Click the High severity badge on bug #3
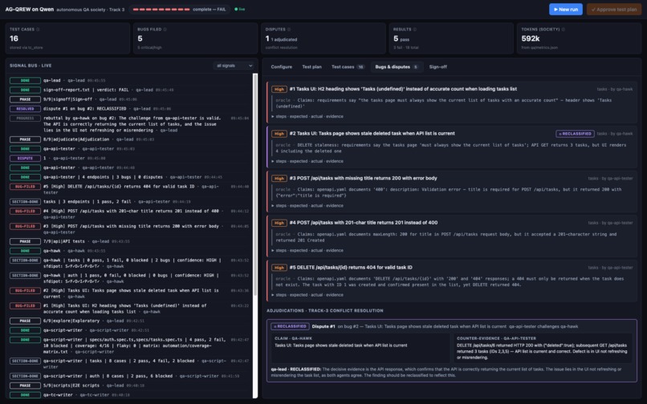This screenshot has width=647, height=404. pyautogui.click(x=279, y=179)
